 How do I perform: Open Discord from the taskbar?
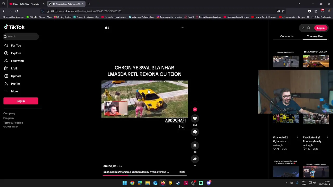tap(209, 183)
